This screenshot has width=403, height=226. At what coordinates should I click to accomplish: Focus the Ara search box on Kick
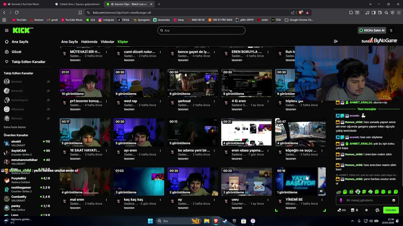(201, 30)
